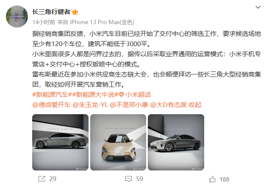Open the side-view gray car photo
The image size is (269, 184).
[x=61, y=142]
